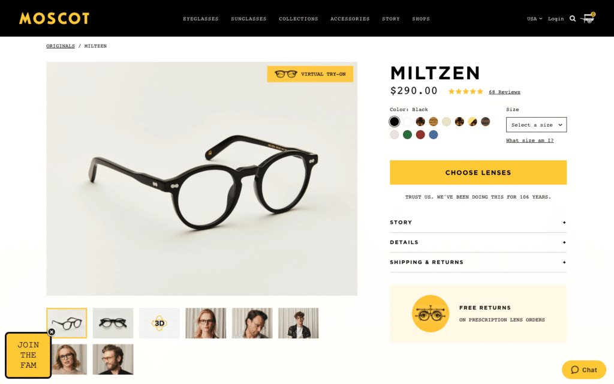
Task: Open the shopping cart icon
Action: pos(588,18)
